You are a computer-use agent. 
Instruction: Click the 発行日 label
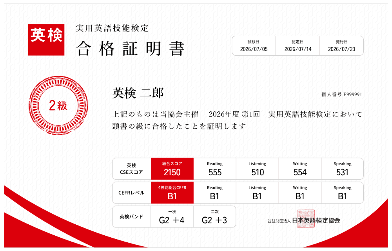click(x=341, y=42)
